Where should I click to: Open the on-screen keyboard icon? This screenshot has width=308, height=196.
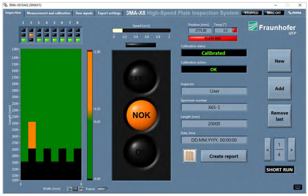(x=297, y=187)
